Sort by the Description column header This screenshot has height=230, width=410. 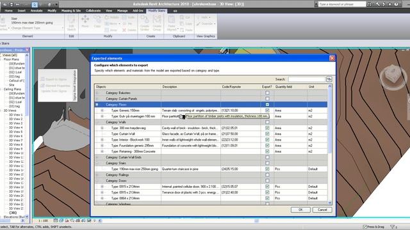191,87
